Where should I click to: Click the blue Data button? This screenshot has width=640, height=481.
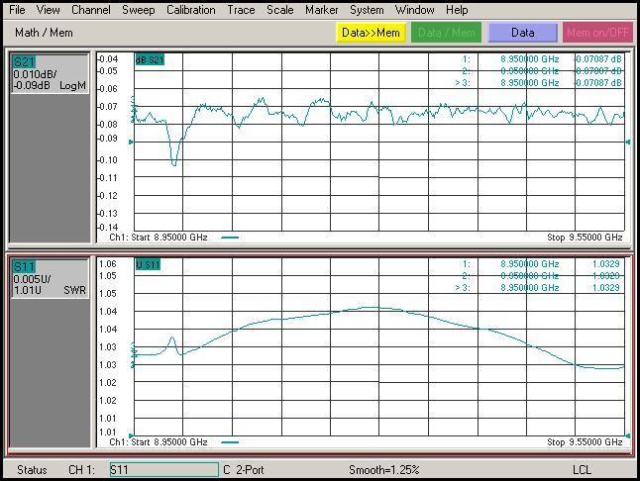click(x=522, y=33)
